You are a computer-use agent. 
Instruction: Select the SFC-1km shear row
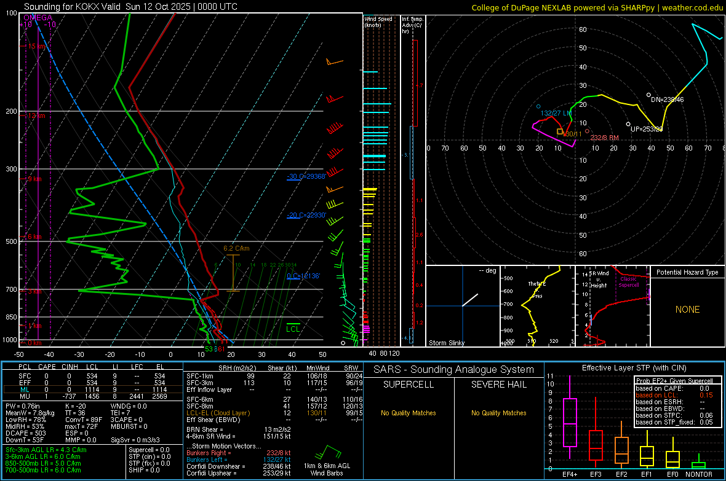(x=274, y=376)
